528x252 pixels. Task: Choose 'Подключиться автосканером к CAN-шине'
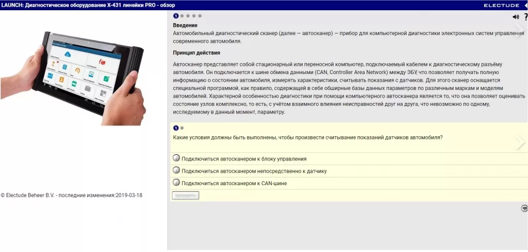pos(176,183)
